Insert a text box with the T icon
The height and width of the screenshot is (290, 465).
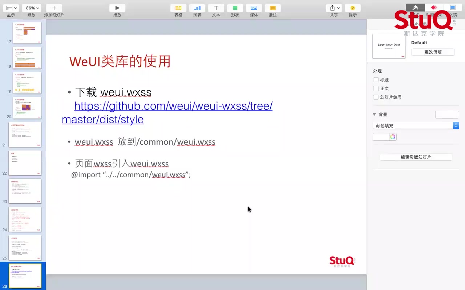pyautogui.click(x=216, y=8)
